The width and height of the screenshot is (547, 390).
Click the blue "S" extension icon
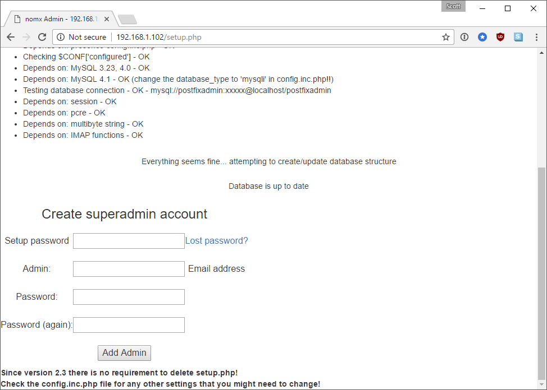(518, 36)
